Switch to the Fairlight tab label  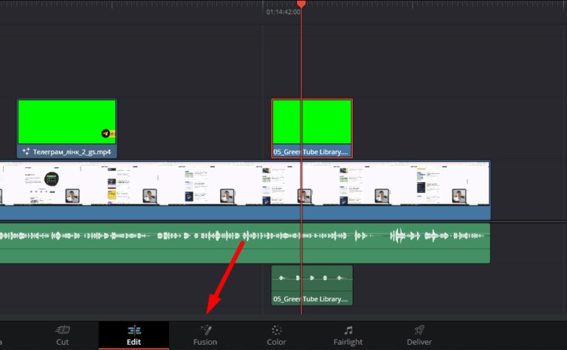348,342
